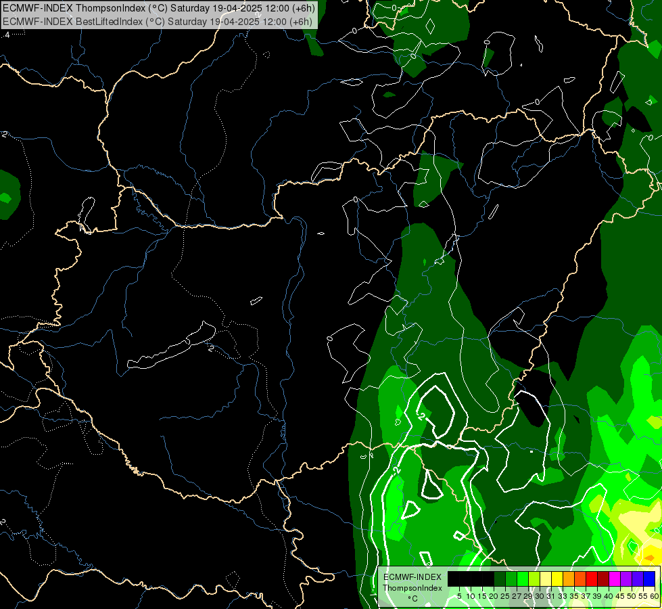The width and height of the screenshot is (662, 609).
Task: Click the orange 33–35 legend swatch
Action: pyautogui.click(x=569, y=579)
